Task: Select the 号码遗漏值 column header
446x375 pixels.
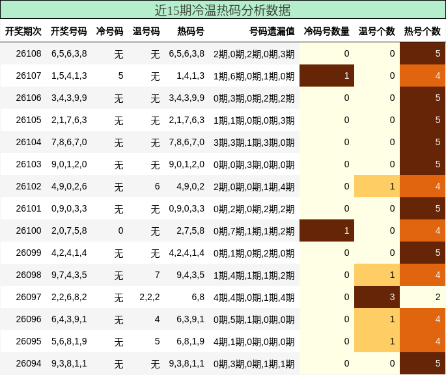Action: pos(272,31)
